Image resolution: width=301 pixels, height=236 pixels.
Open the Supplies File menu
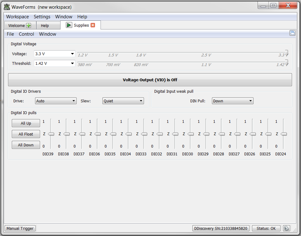click(10, 34)
